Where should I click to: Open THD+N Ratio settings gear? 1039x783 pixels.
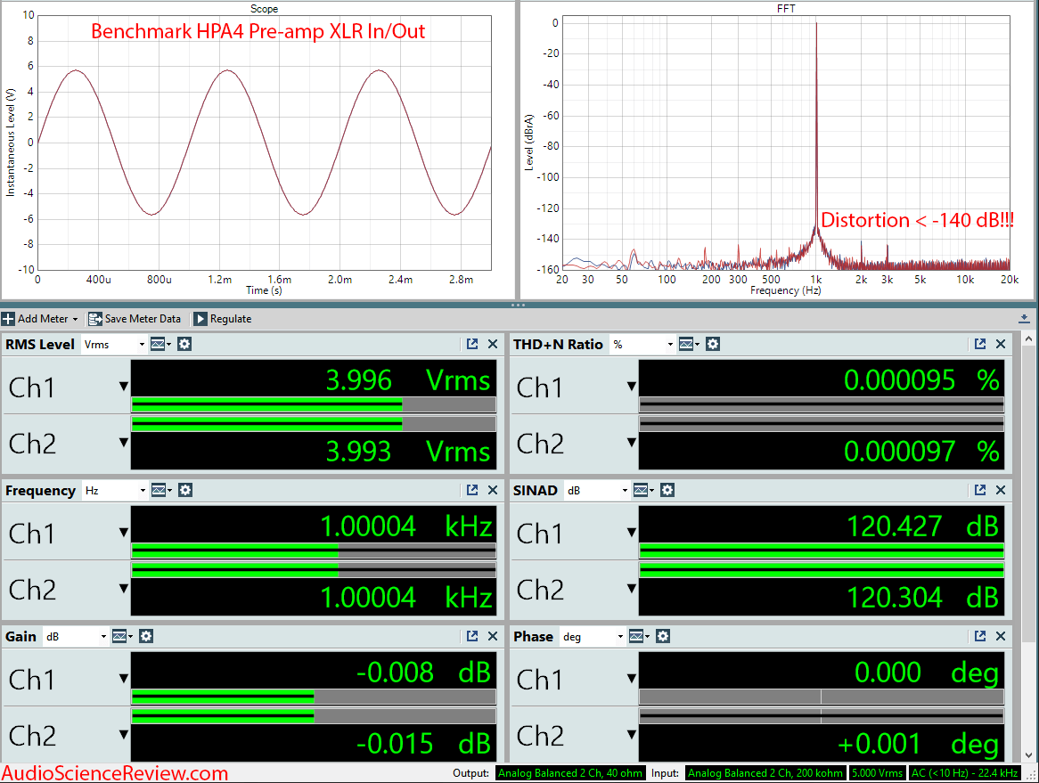tap(713, 344)
